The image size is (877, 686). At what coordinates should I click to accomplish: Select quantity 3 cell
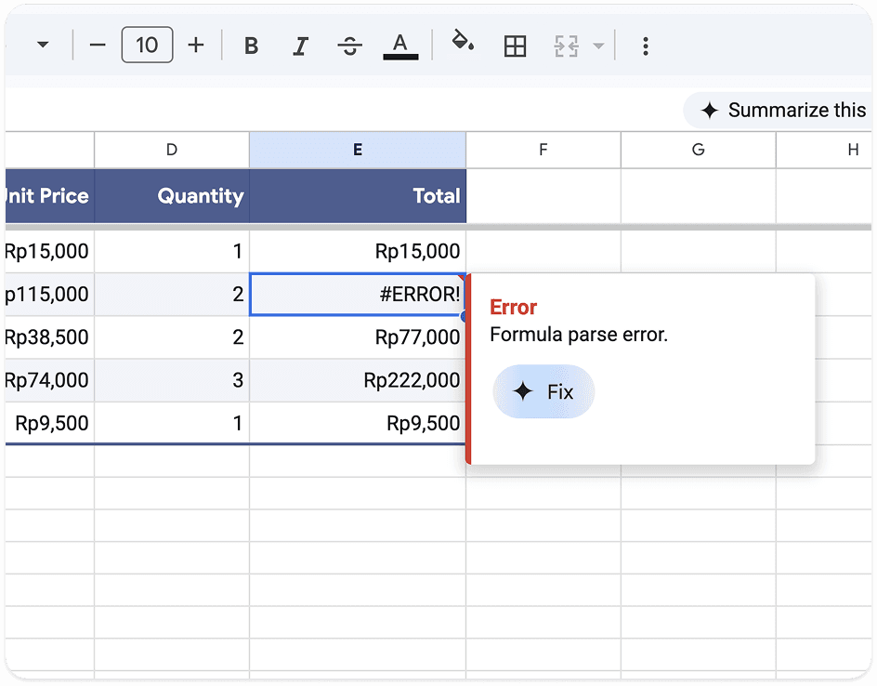[172, 380]
